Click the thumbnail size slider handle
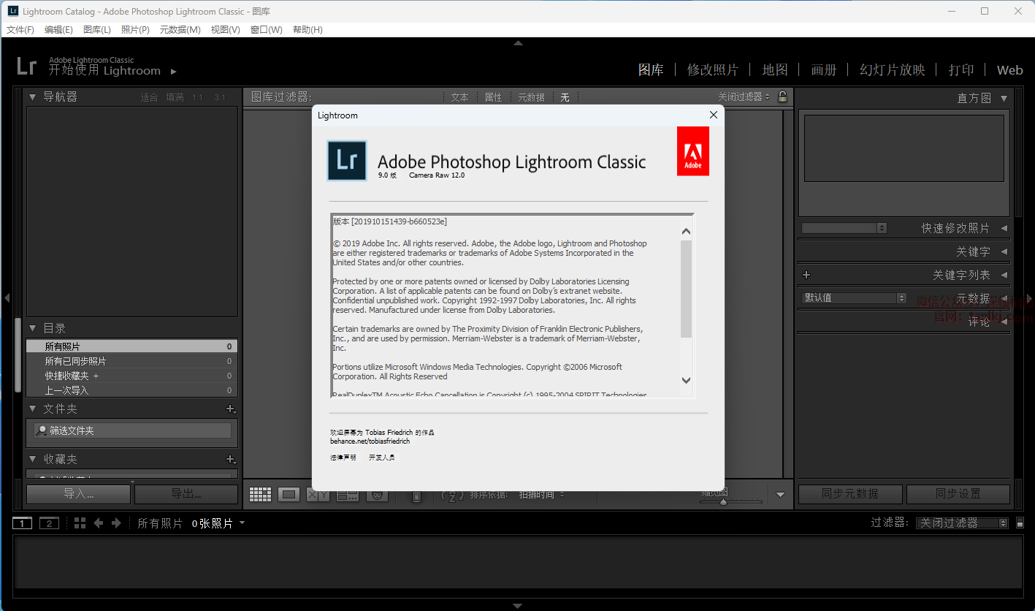The image size is (1035, 611). (x=723, y=502)
